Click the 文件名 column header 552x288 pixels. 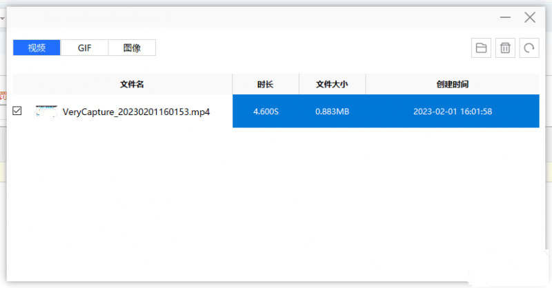point(123,84)
